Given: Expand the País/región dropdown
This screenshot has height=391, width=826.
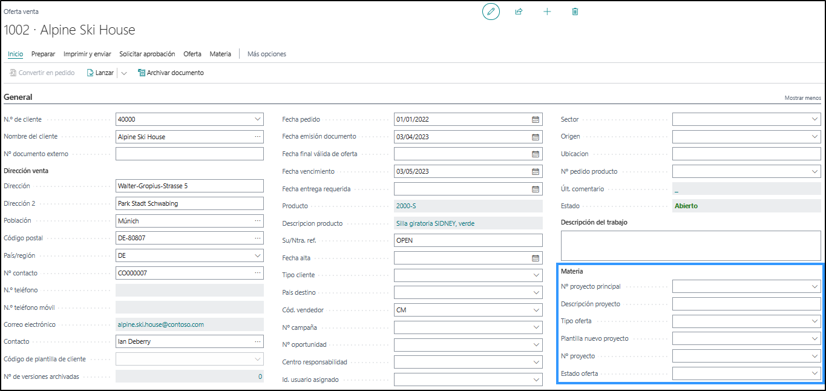Looking at the screenshot, I should point(258,255).
